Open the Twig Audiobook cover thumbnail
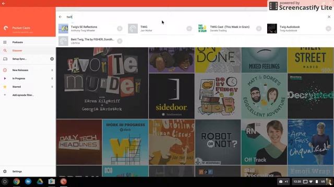Viewport: 334px width, 187px height. 272,29
